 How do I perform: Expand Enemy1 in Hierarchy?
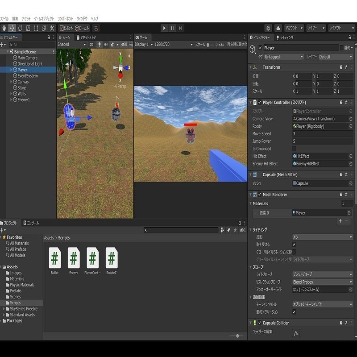point(11,100)
